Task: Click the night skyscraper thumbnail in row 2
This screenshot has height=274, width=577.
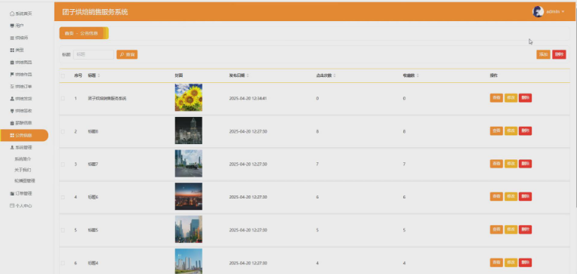Action: 188,131
